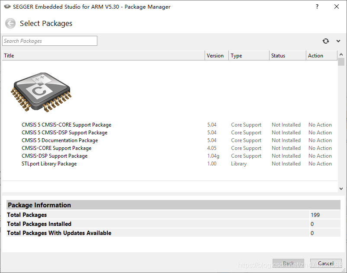Image resolution: width=347 pixels, height=273 pixels.
Task: Click the SEGGER app icon in title bar
Action: click(x=7, y=6)
